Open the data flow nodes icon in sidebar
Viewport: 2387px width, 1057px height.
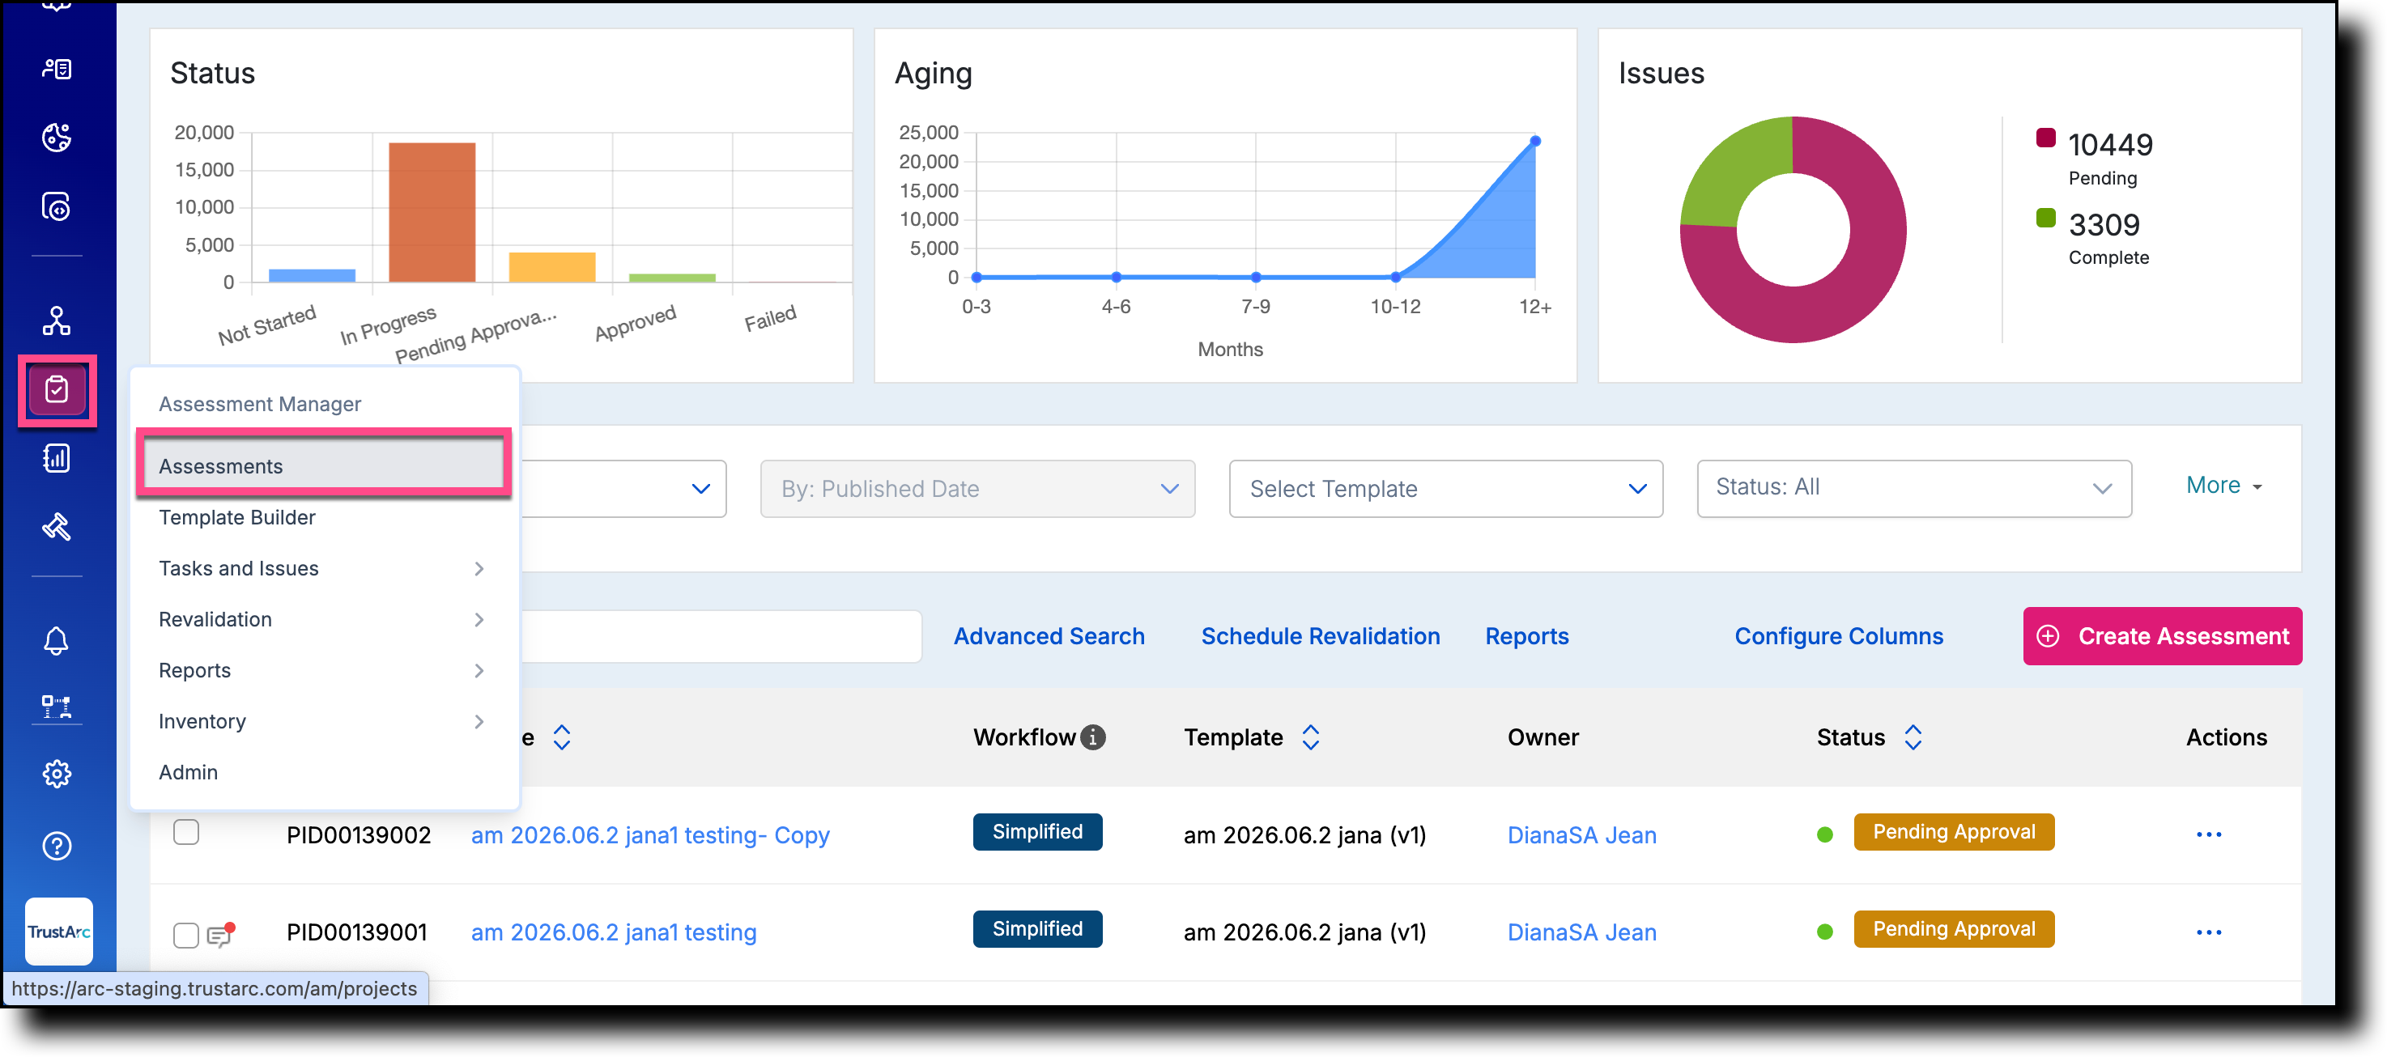(x=57, y=320)
